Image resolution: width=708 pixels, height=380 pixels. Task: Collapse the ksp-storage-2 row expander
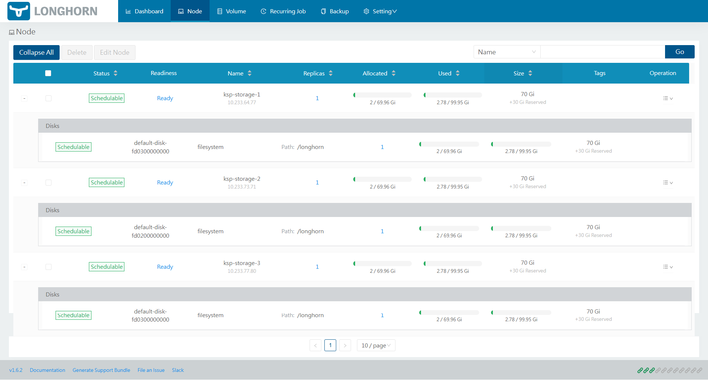point(24,183)
